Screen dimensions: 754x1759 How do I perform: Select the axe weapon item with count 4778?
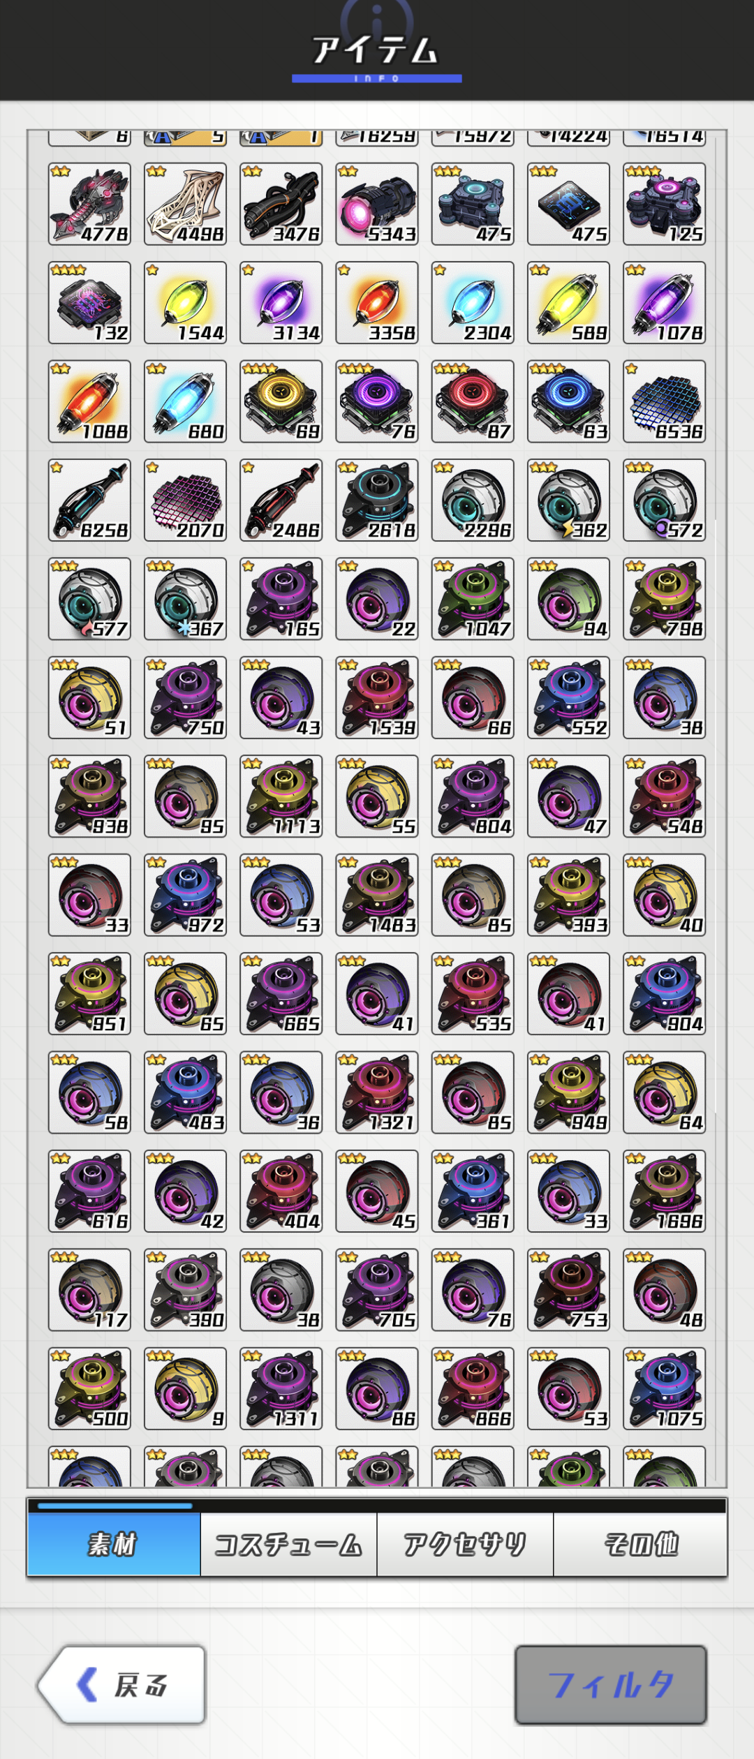(x=89, y=204)
